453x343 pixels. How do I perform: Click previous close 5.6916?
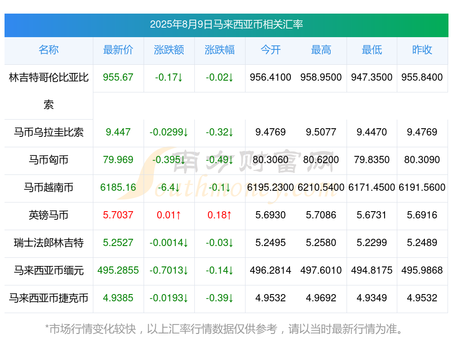[422, 215]
